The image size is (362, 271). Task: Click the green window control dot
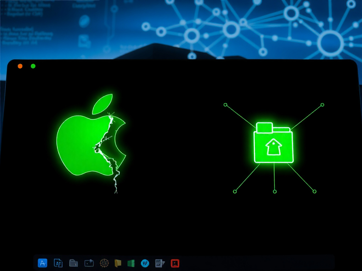[33, 66]
